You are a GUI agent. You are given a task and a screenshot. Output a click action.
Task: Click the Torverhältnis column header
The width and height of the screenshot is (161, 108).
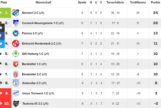tap(115, 3)
